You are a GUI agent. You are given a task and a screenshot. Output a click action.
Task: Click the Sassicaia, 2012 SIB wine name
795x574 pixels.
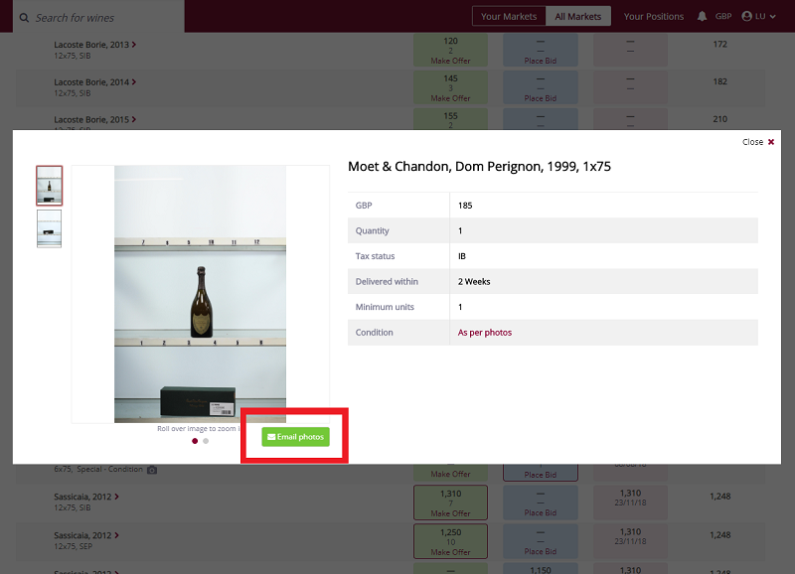click(82, 497)
